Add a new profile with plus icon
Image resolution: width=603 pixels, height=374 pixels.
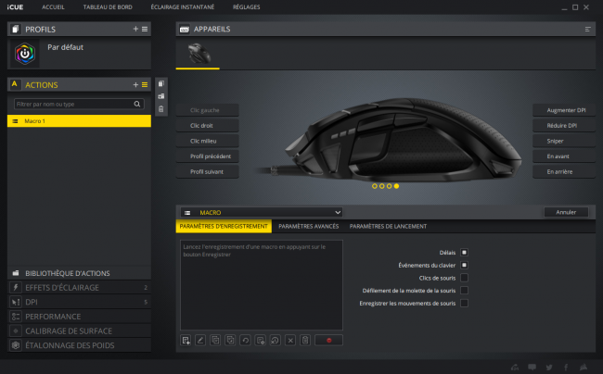[135, 29]
